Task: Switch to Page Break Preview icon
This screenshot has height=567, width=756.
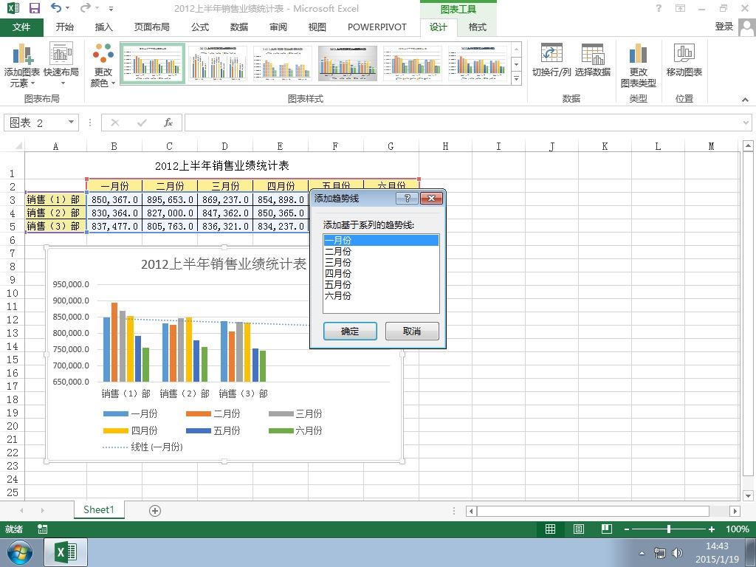Action: coord(607,529)
